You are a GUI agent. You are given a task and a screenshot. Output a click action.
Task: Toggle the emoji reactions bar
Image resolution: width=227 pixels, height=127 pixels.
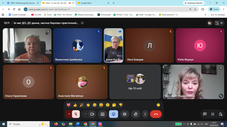click(x=114, y=114)
